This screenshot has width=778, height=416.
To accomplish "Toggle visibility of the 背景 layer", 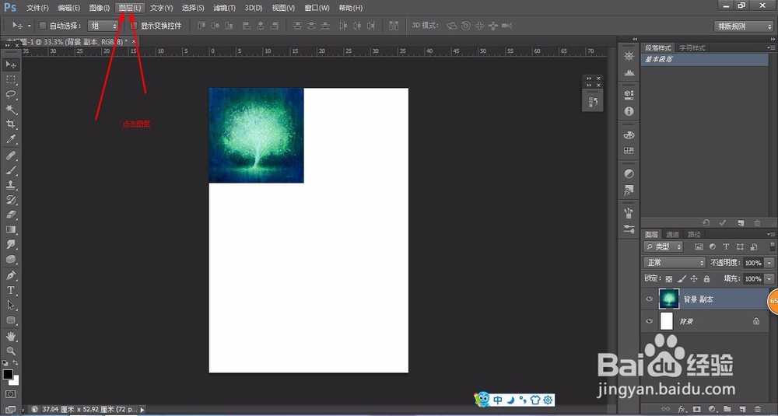I will tap(649, 321).
